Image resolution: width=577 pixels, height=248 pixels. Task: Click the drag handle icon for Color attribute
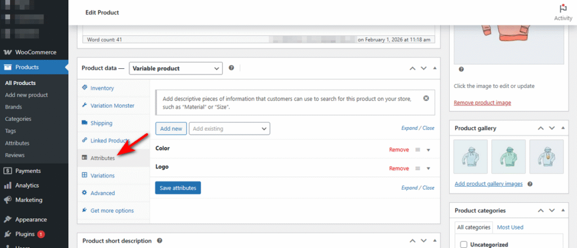pos(418,150)
